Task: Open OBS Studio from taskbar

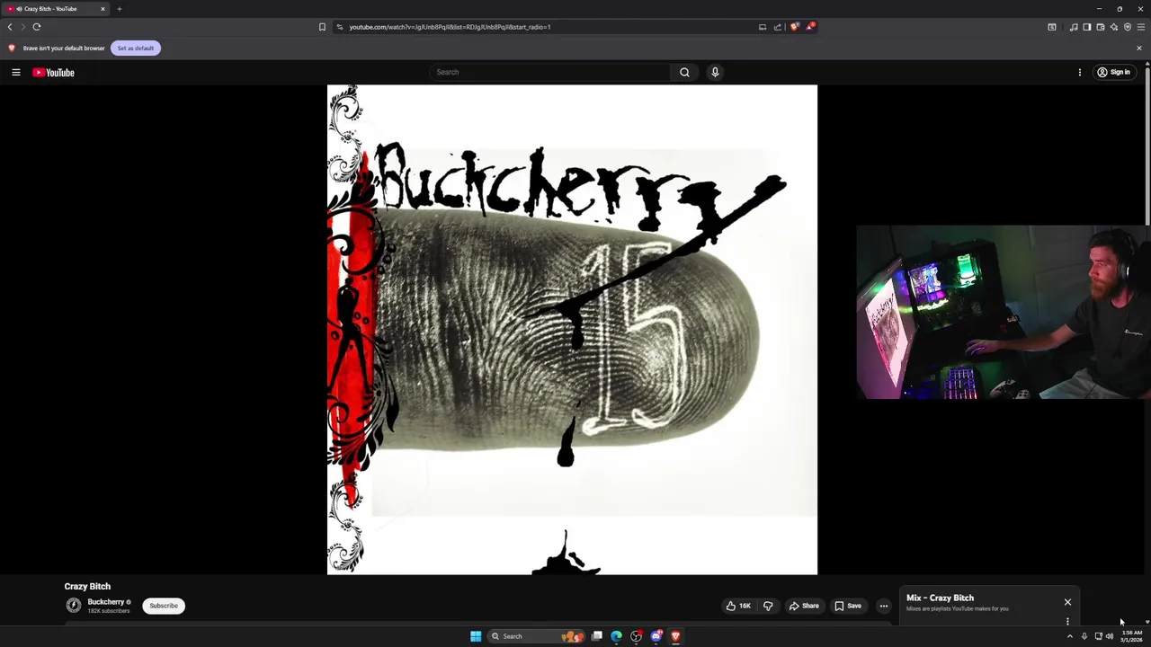Action: 636,636
